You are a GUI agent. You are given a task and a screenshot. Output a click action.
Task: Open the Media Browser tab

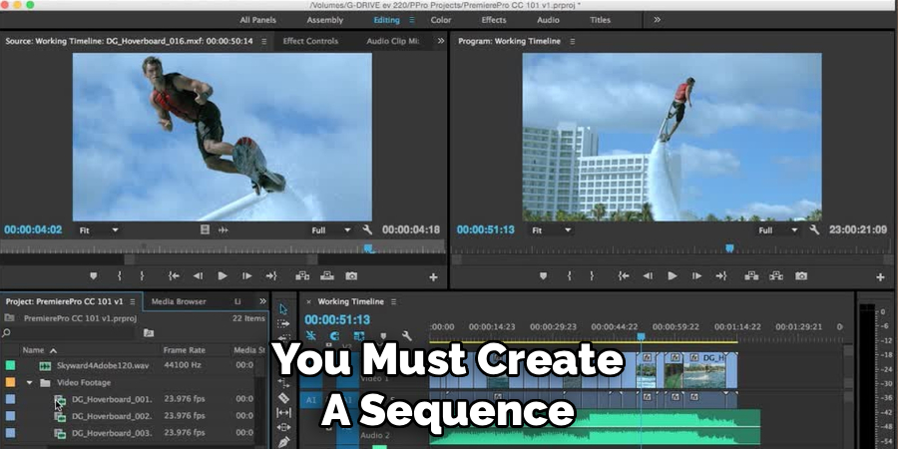tap(179, 301)
